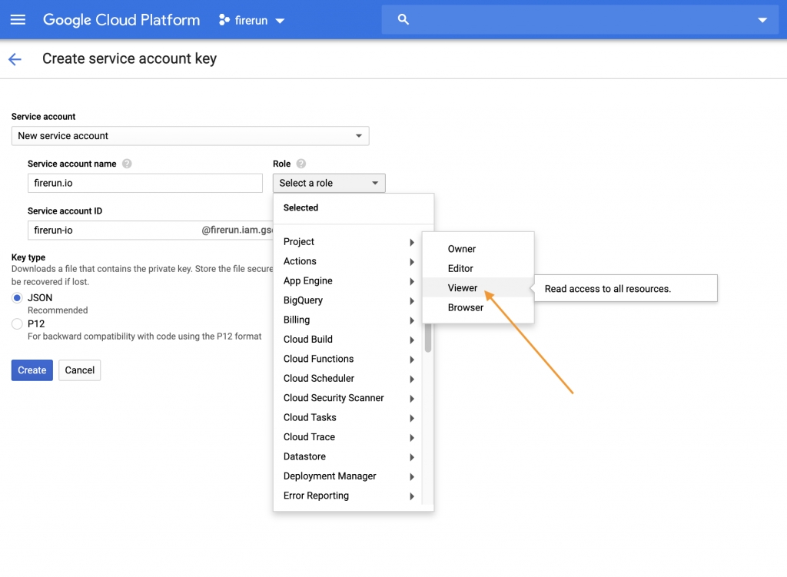Click the 'Read access to all resources.' tooltip

pyautogui.click(x=626, y=289)
